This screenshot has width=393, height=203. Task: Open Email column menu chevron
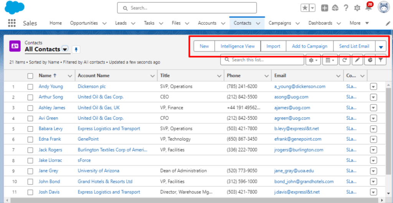[339, 76]
